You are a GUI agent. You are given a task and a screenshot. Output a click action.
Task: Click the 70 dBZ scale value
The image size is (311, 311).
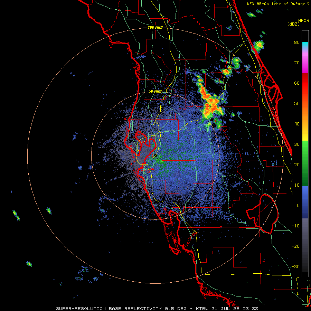297,63
